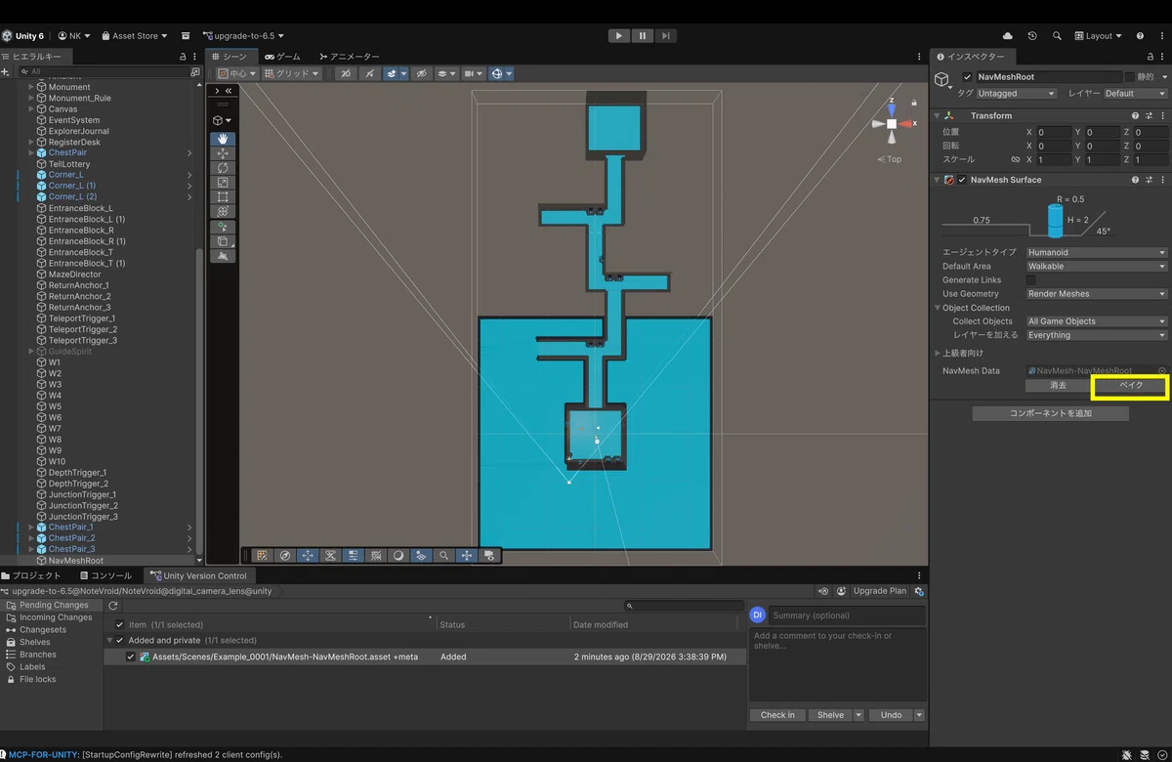The image size is (1172, 762).
Task: Lock the Inspector panel with padlock icon
Action: (x=1149, y=57)
